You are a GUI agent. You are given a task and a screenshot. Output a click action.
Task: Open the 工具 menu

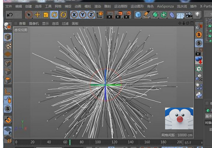pos(48,6)
